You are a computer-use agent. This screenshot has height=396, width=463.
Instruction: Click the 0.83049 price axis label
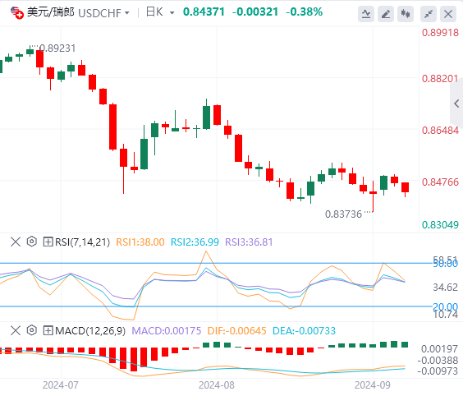(x=440, y=225)
